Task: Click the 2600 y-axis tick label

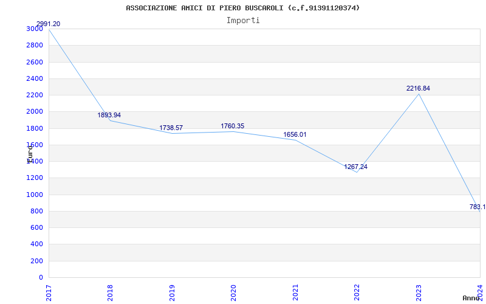Action: point(35,62)
